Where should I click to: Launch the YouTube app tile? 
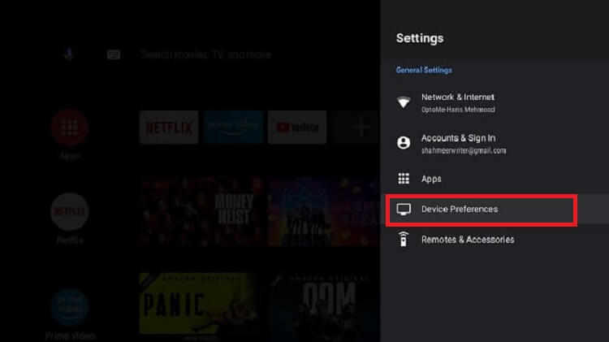297,127
